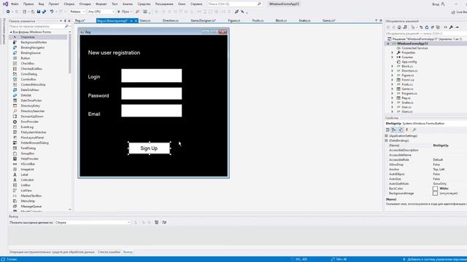
Task: Click the (Name) property value BtnSignUp
Action: pyautogui.click(x=441, y=146)
